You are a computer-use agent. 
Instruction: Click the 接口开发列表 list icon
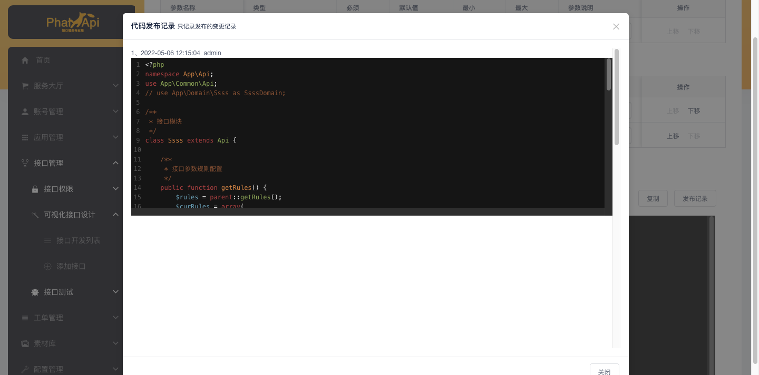tap(47, 240)
